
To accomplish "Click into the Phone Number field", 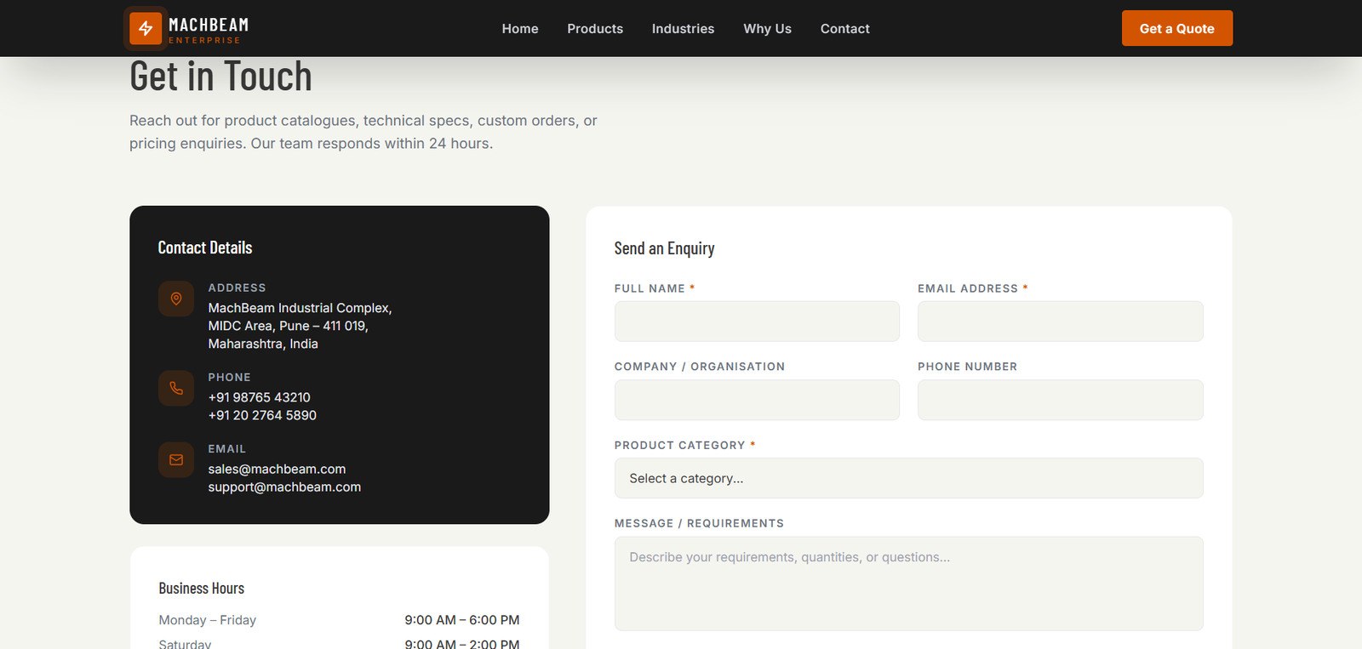I will click(x=1061, y=400).
